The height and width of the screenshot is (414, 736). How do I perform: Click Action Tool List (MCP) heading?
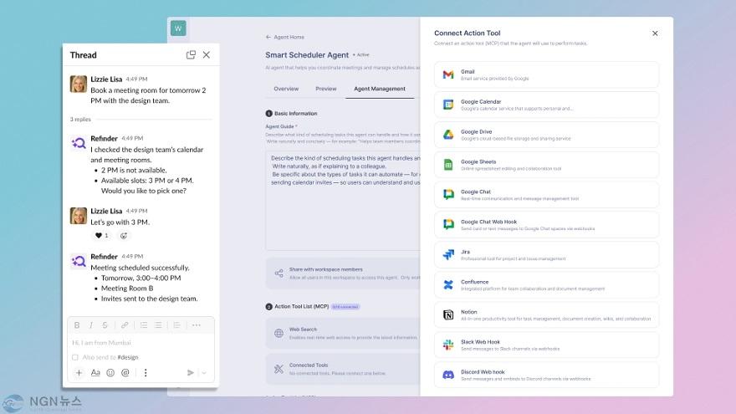coord(301,306)
